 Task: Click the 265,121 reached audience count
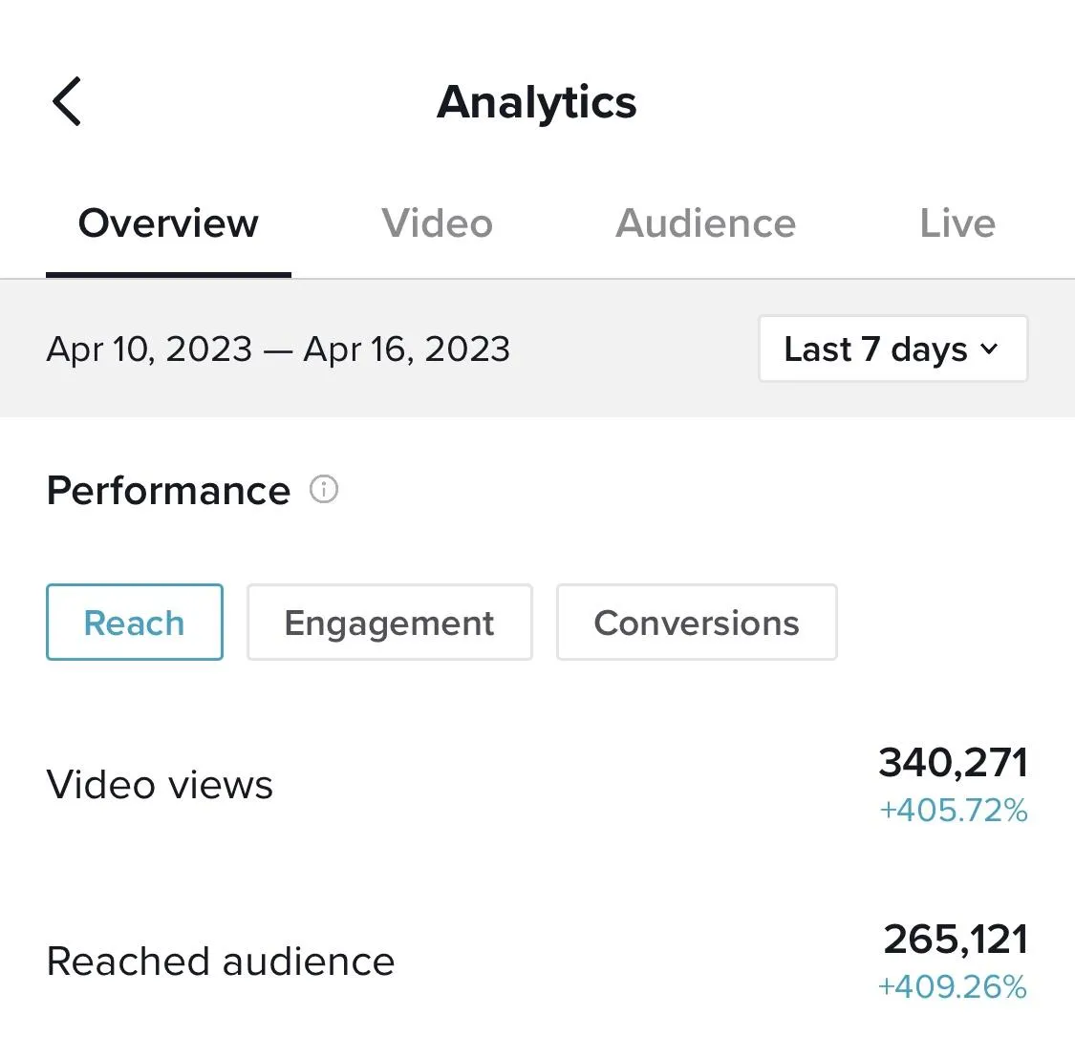point(955,939)
